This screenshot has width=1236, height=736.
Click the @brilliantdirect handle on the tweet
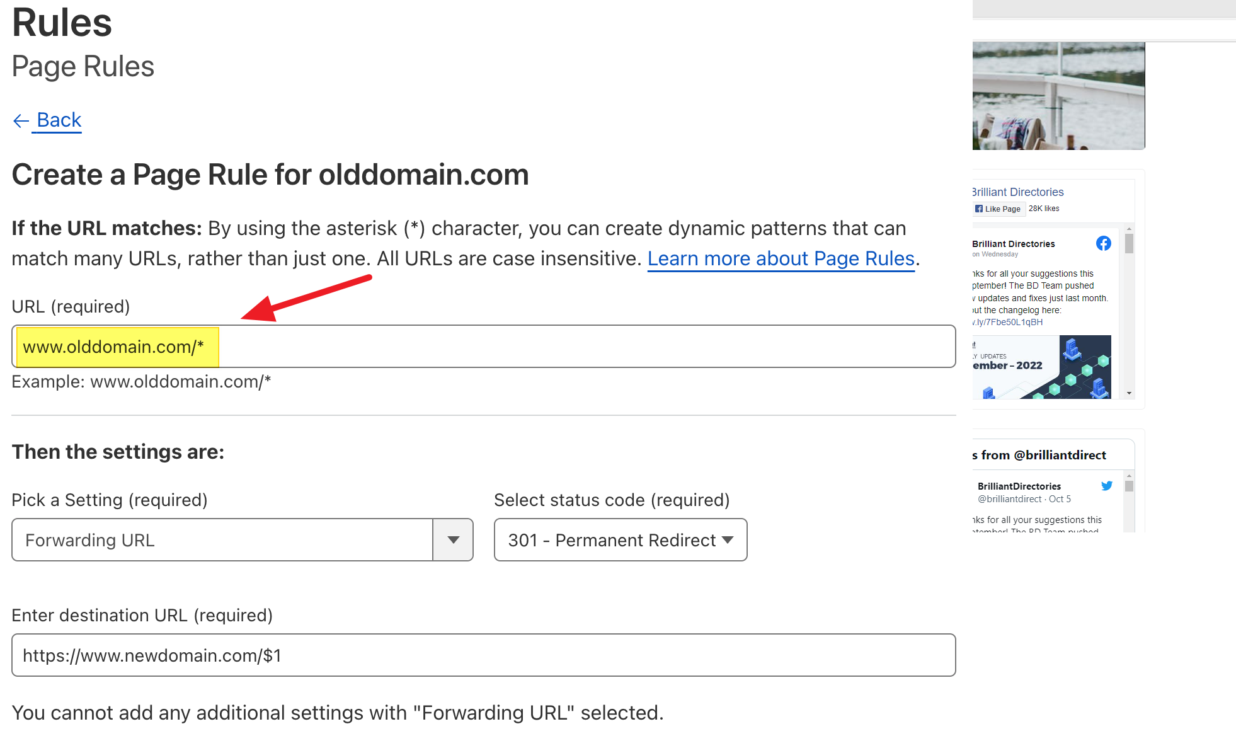[x=1009, y=498]
